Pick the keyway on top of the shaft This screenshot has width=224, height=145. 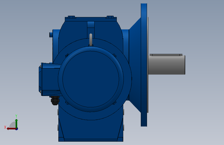pos(166,55)
